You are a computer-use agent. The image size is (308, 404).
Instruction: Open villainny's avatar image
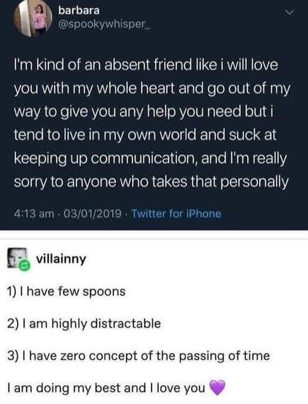(x=17, y=258)
